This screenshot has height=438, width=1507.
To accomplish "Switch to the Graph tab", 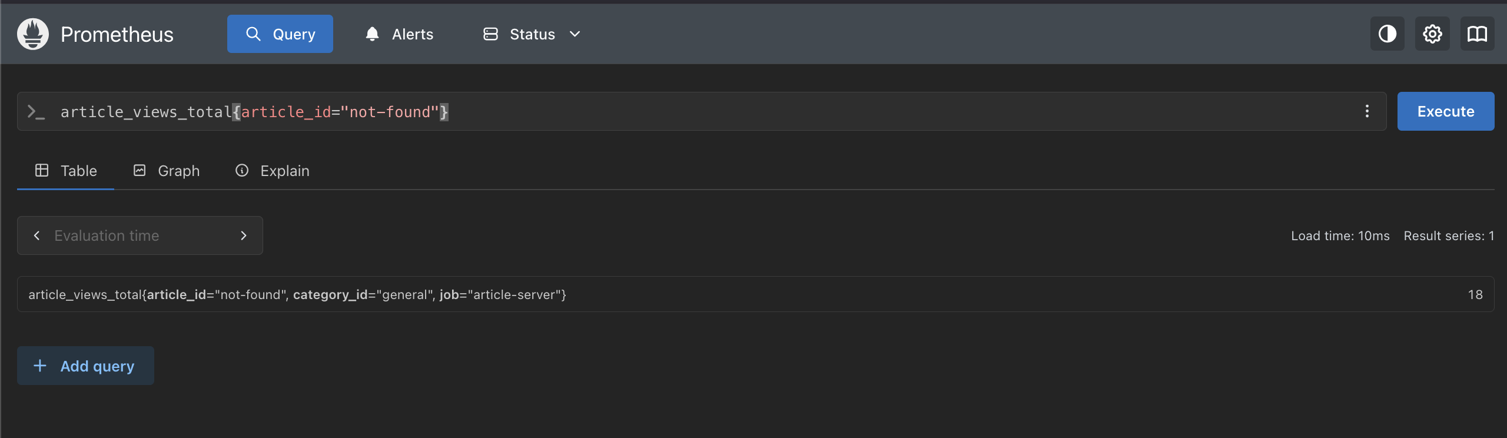I will [x=167, y=171].
